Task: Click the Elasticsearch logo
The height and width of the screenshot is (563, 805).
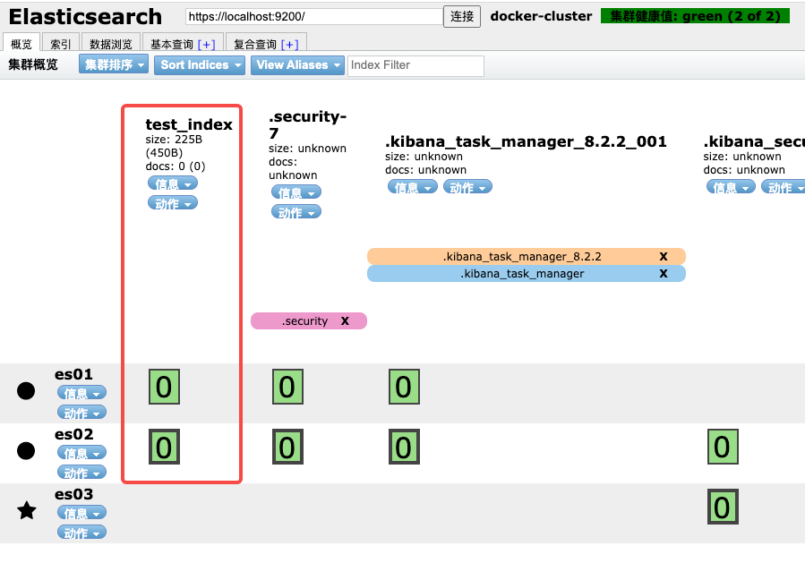Action: [83, 16]
